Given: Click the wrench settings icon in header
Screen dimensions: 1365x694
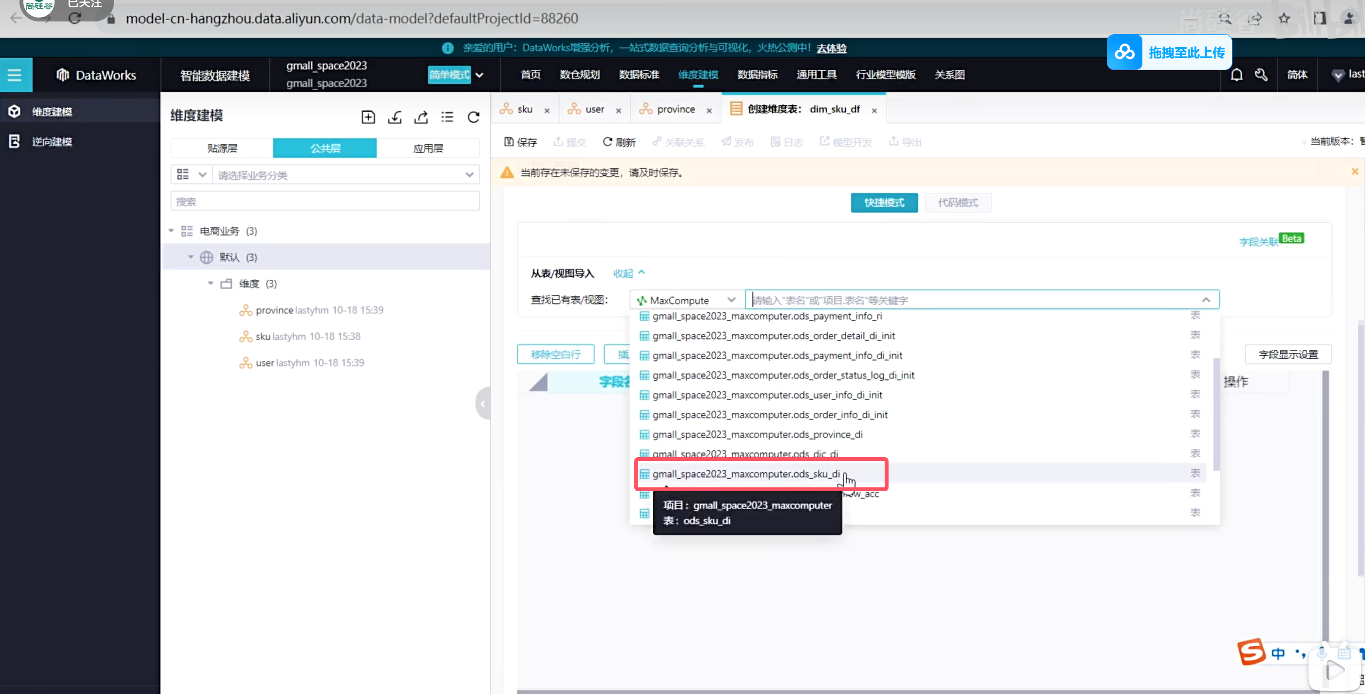Looking at the screenshot, I should pos(1261,75).
